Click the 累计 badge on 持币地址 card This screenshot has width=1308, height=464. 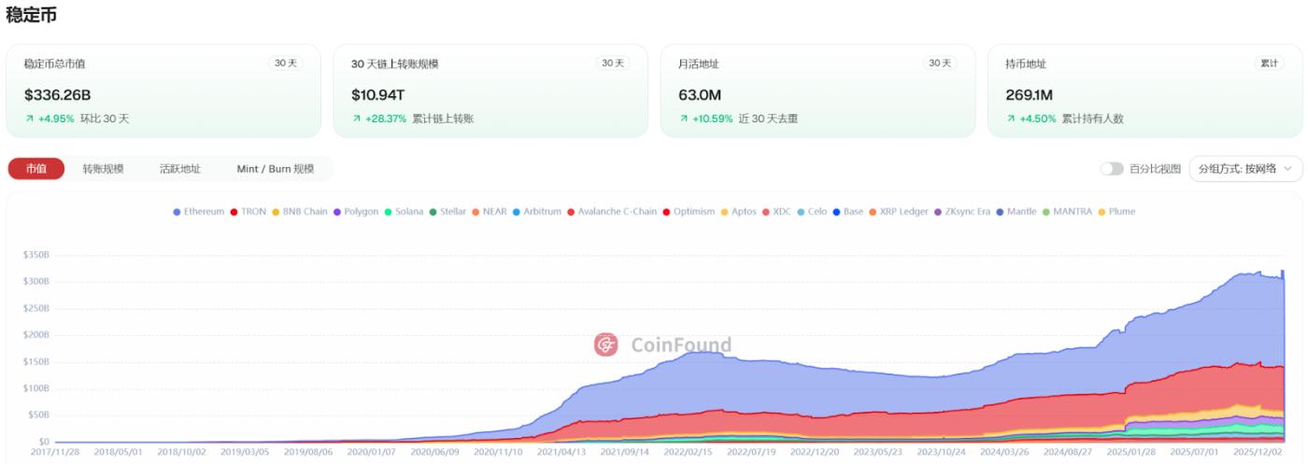[x=1269, y=63]
